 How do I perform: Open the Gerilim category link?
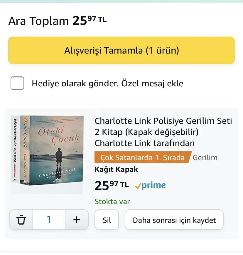pos(205,158)
